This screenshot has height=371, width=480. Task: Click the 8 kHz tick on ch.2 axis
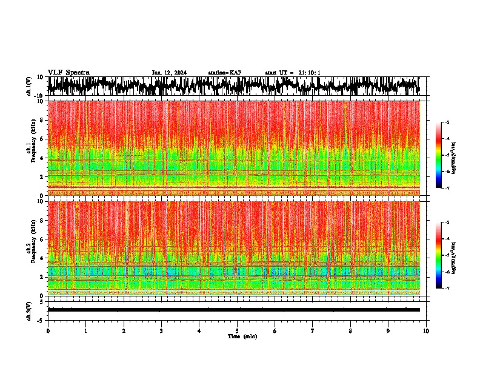[x=42, y=221]
